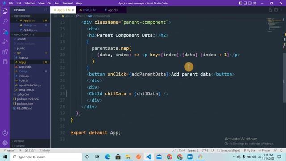Open the Search view in activity bar
Screen dimensions: 286x161
click(x=5, y=21)
